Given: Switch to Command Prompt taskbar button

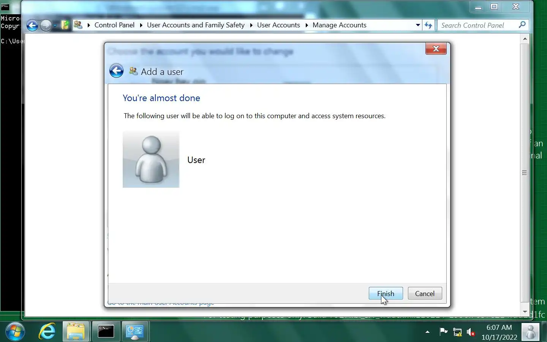Looking at the screenshot, I should (x=106, y=332).
